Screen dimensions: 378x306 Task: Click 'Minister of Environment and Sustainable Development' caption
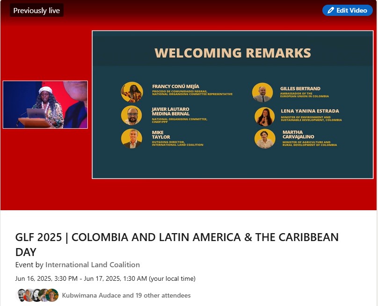pos(311,119)
